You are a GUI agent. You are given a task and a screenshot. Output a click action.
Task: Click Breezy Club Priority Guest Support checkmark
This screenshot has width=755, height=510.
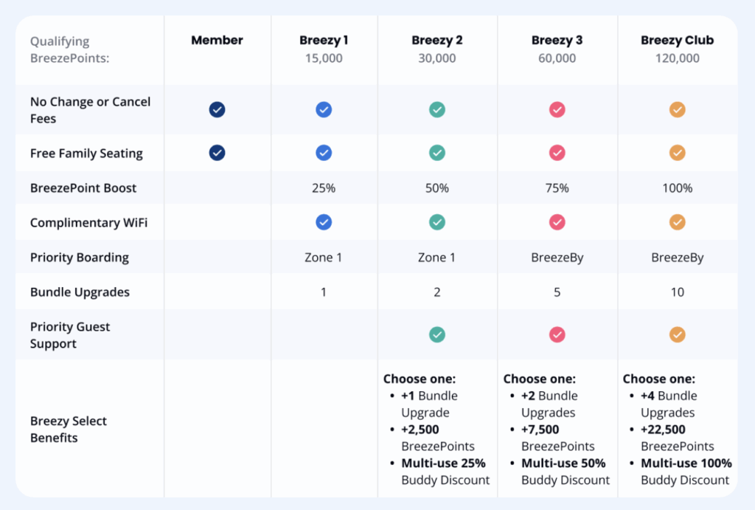click(x=677, y=335)
